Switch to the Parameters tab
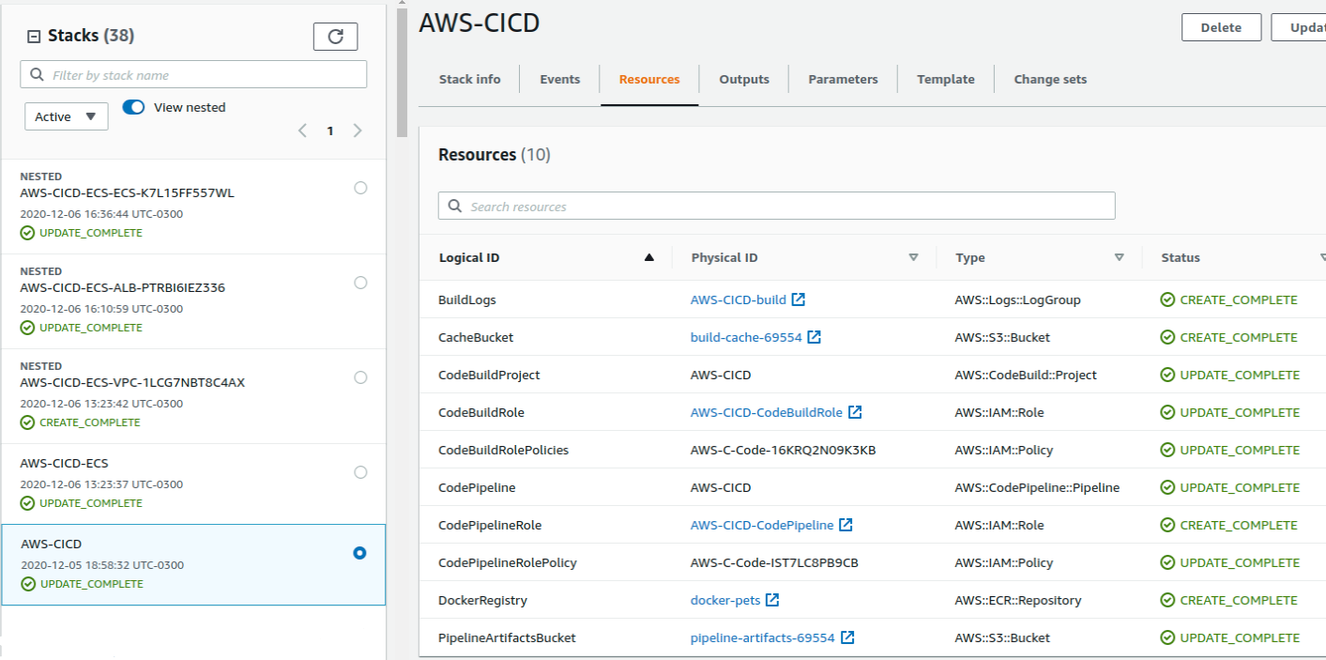The width and height of the screenshot is (1326, 660). pyautogui.click(x=843, y=79)
